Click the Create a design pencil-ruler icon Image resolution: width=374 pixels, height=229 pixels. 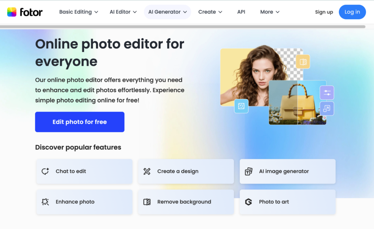147,171
